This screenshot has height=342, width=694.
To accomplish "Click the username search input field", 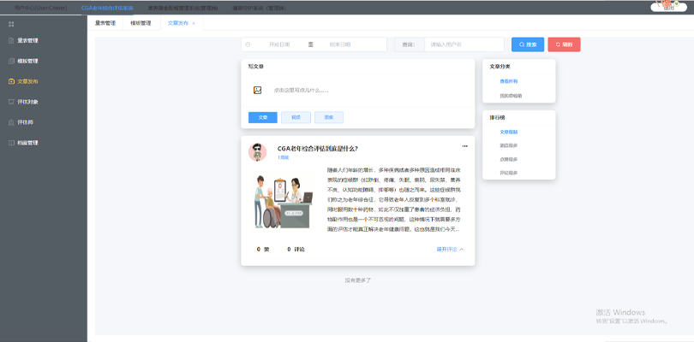I will (463, 44).
